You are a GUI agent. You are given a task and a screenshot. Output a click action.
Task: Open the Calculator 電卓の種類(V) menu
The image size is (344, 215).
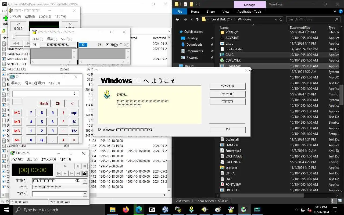pos(35,83)
